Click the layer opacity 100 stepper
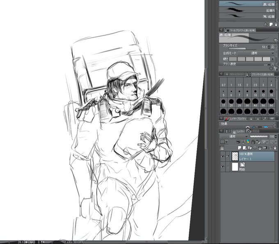This screenshot has width=279, height=244. [276, 136]
